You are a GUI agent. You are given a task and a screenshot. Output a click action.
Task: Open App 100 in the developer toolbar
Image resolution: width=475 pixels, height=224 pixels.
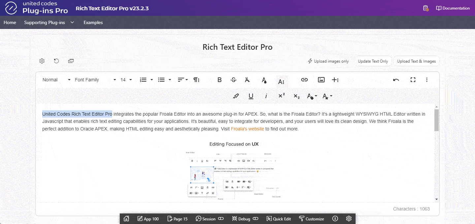click(x=148, y=219)
